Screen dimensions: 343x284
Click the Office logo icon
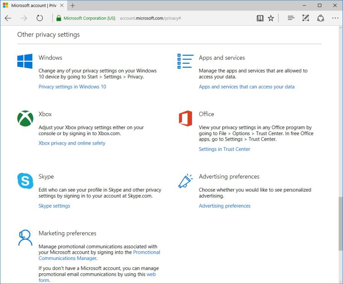click(185, 118)
